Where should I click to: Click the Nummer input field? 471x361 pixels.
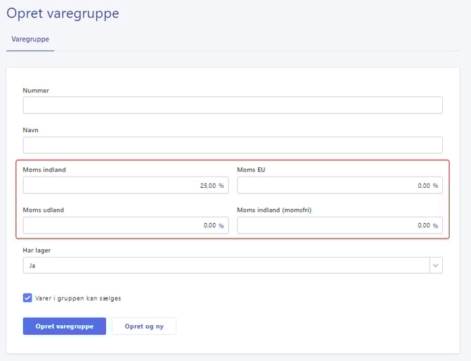(x=233, y=106)
